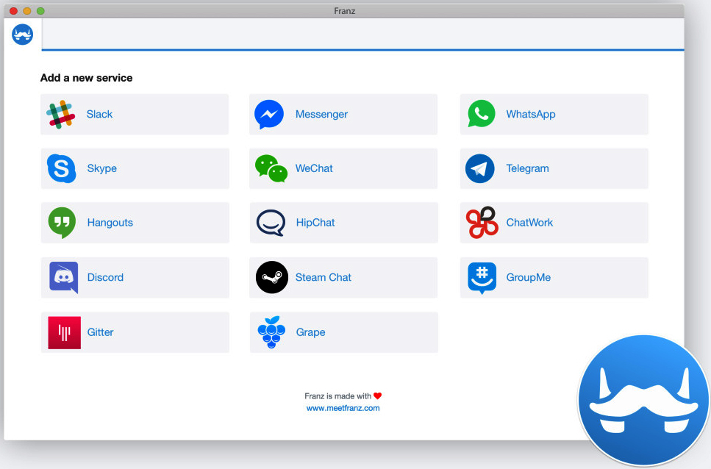Click the green macOS fullscreen button
The image size is (711, 469).
pos(40,11)
